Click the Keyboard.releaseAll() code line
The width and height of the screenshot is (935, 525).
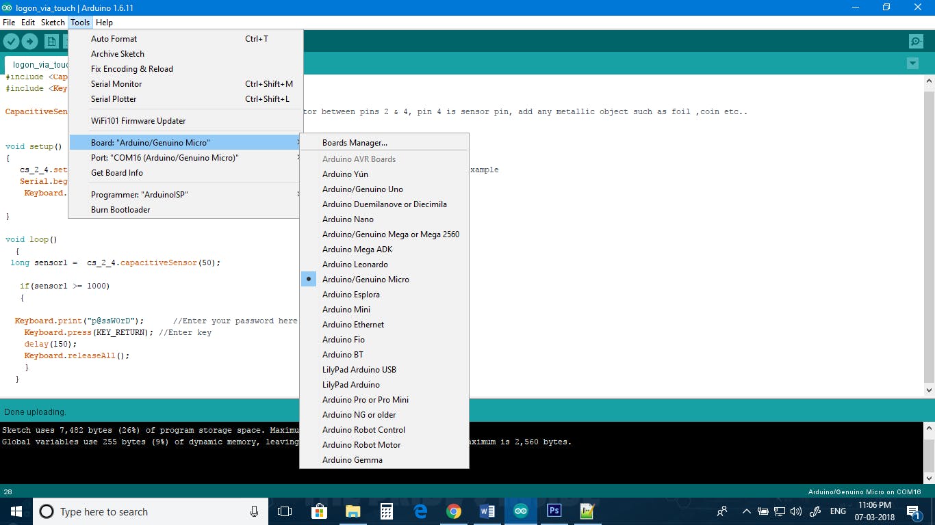[x=77, y=355]
